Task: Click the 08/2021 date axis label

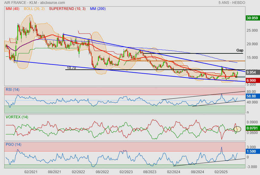Action: 54,172
